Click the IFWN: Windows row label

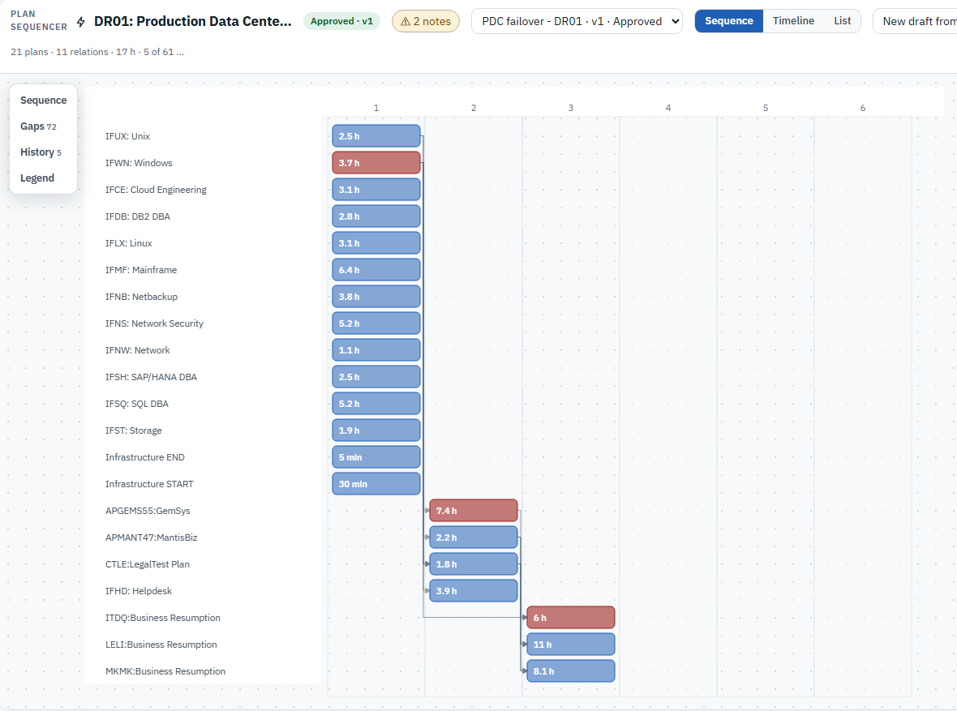[x=139, y=163]
